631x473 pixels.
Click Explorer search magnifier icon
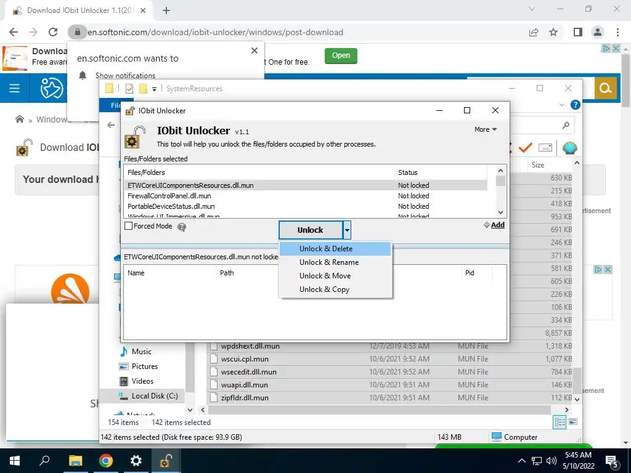pyautogui.click(x=566, y=126)
